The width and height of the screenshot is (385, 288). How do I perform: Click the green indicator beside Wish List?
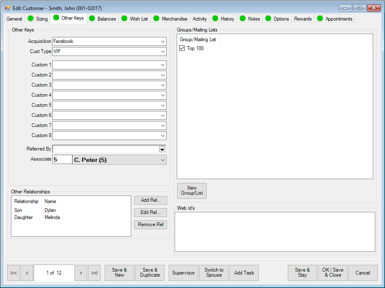click(124, 18)
